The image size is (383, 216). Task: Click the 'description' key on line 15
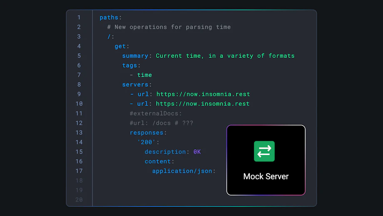[165, 152]
